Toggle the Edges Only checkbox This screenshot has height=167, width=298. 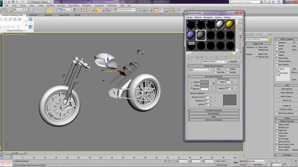[277, 130]
